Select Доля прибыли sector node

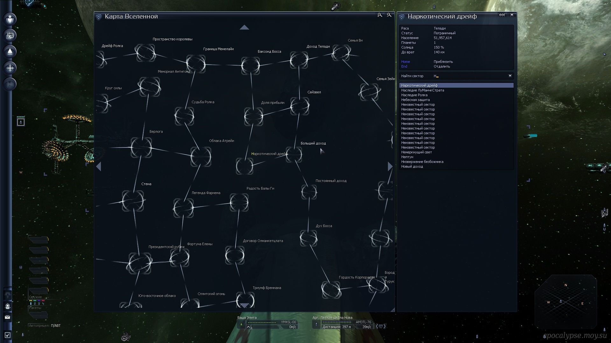click(254, 117)
